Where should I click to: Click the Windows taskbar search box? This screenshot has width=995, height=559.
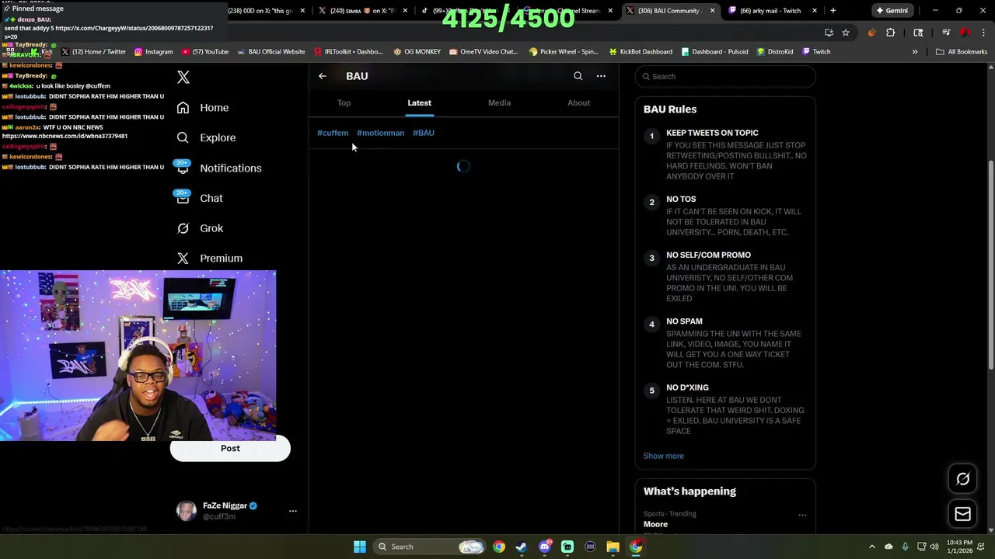coord(428,547)
